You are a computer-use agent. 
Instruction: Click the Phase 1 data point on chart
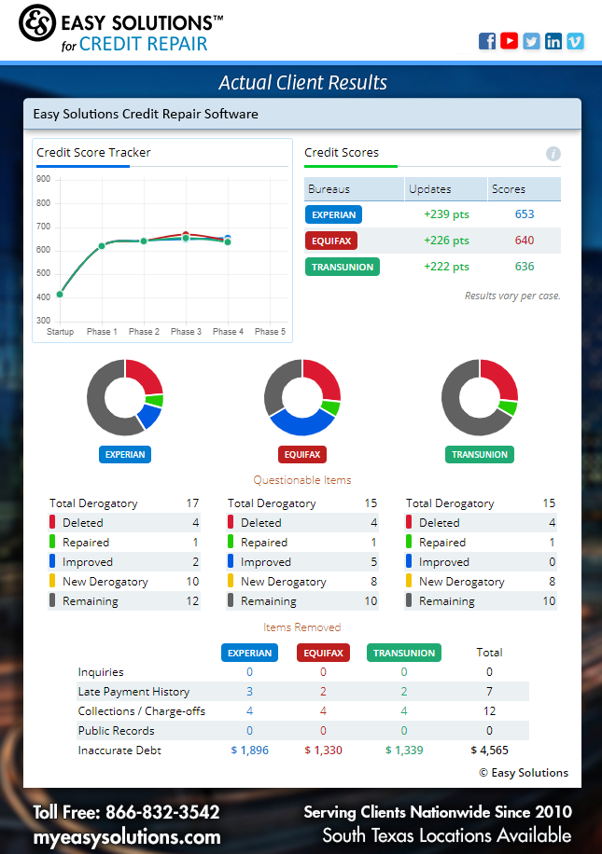(x=102, y=246)
